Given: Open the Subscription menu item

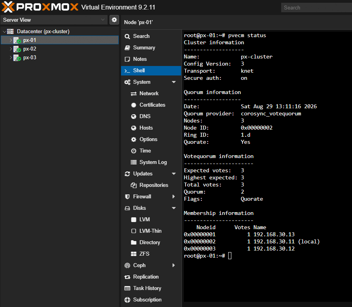Looking at the screenshot, I should pyautogui.click(x=151, y=300).
